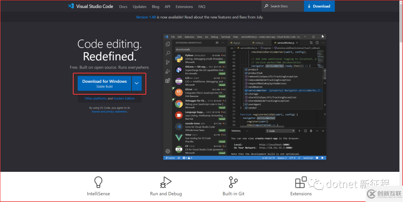Click the New Terminal plus icon in preview
The width and height of the screenshot is (403, 202).
tap(299, 131)
